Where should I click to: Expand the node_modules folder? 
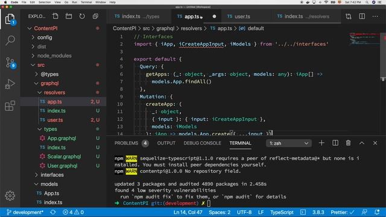coord(54,55)
